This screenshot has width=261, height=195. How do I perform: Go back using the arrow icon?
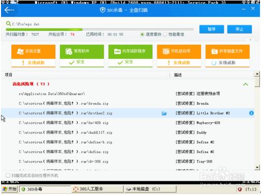(x=9, y=10)
